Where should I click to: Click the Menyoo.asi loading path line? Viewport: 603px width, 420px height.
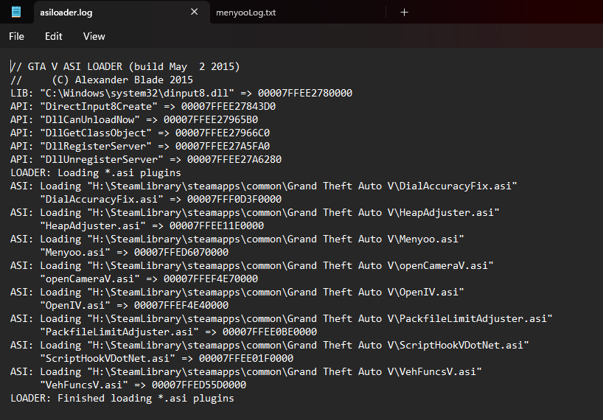click(x=237, y=239)
